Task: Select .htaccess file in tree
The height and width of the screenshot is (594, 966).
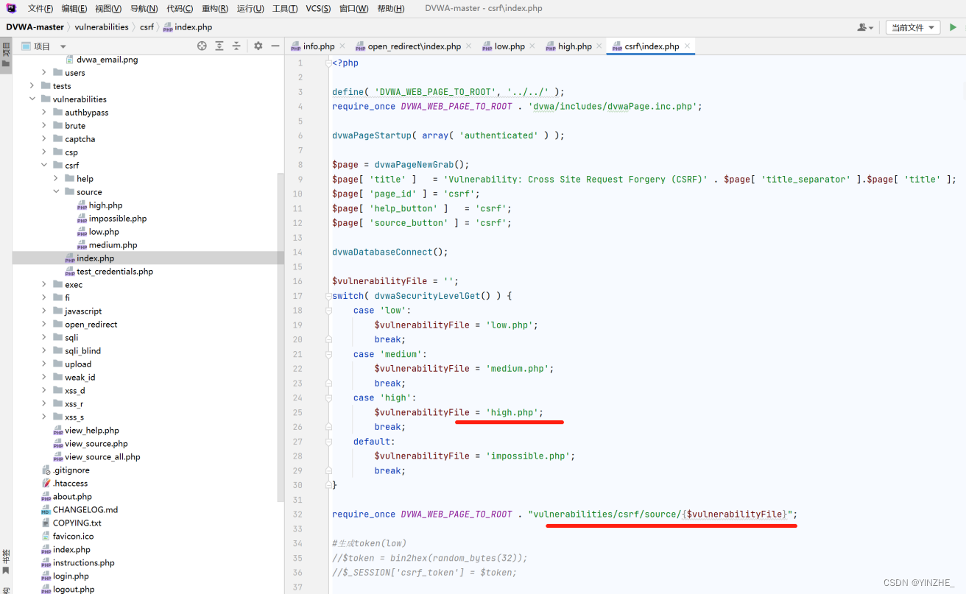Action: 65,484
